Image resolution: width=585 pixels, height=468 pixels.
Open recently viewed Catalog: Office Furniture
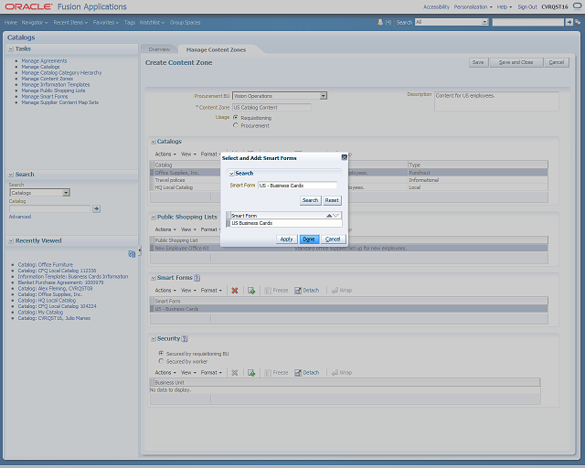coord(46,264)
